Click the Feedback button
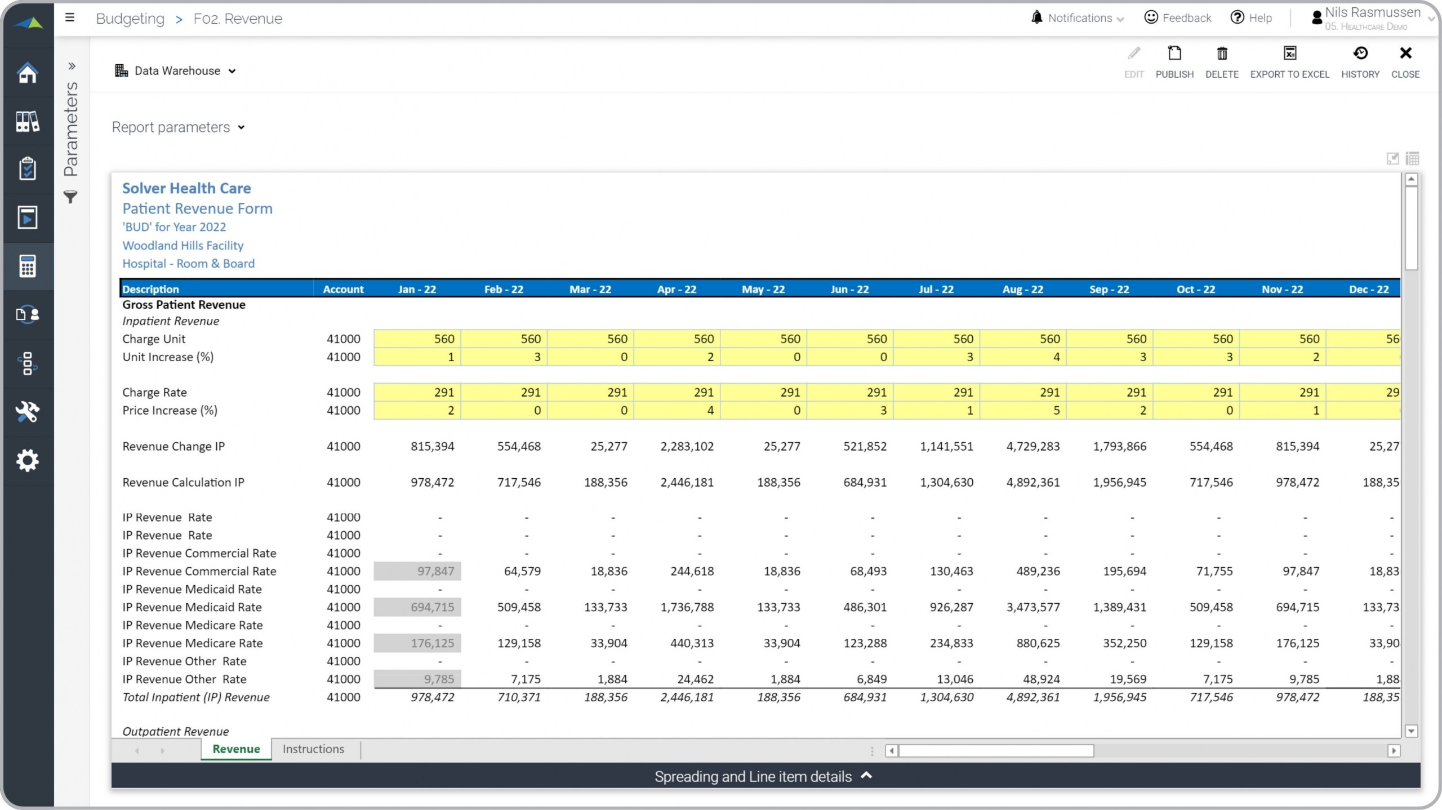 (1178, 17)
